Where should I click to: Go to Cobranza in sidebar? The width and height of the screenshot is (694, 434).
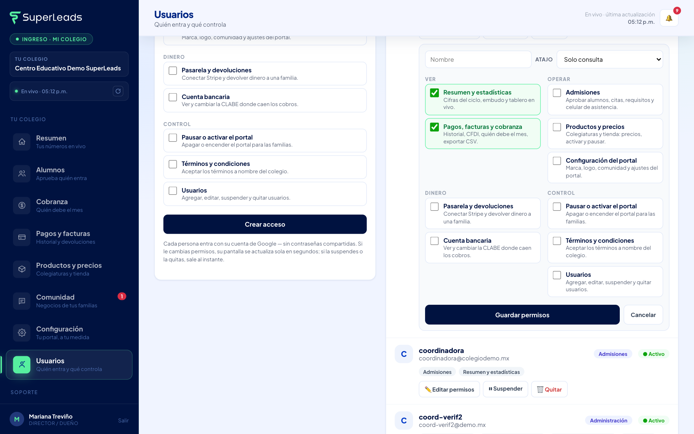pos(69,205)
